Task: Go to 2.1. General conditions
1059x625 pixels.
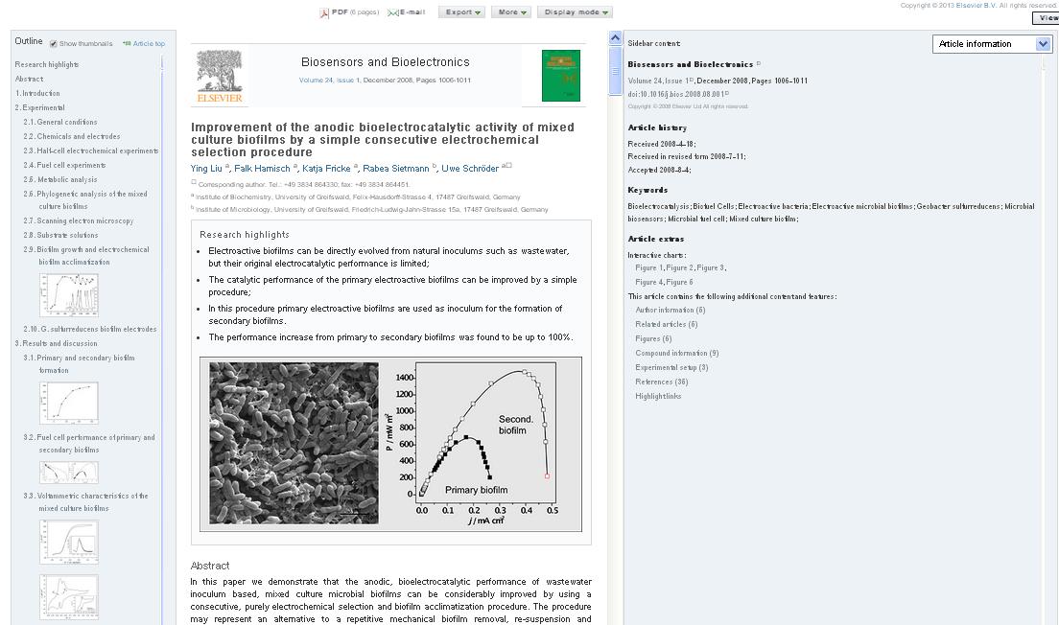Action: click(60, 122)
